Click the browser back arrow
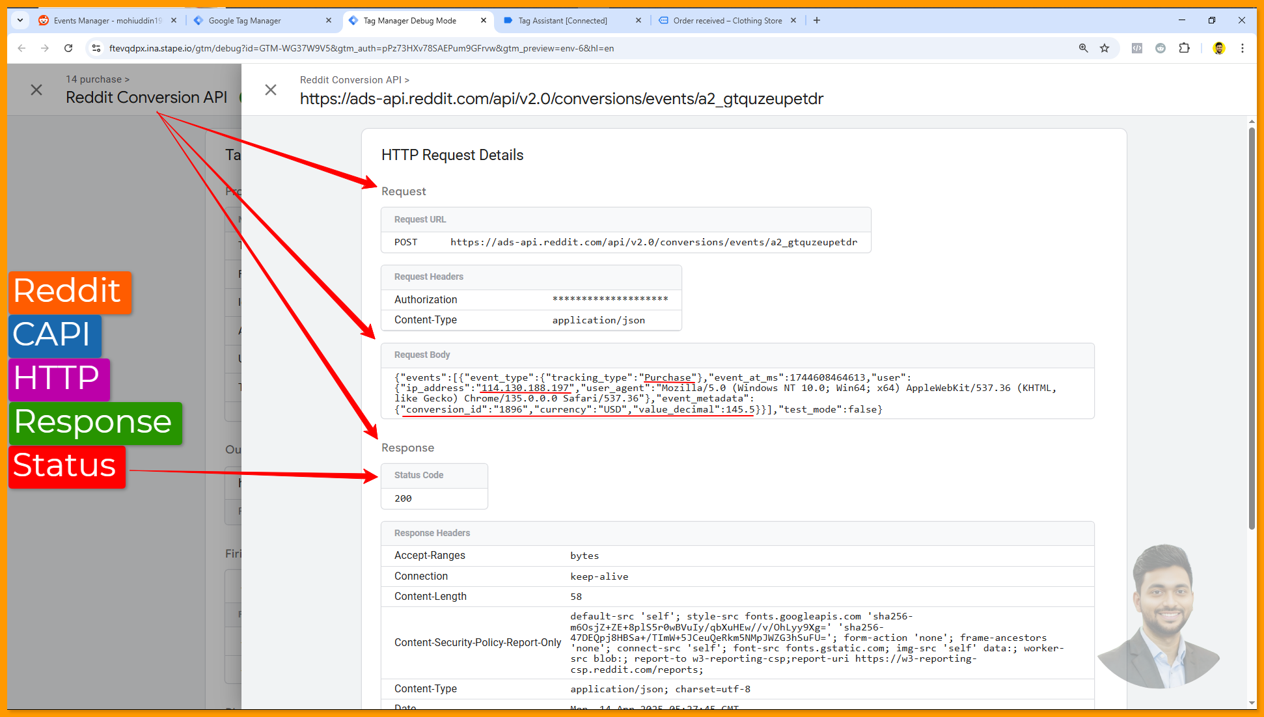The image size is (1264, 717). coord(21,48)
